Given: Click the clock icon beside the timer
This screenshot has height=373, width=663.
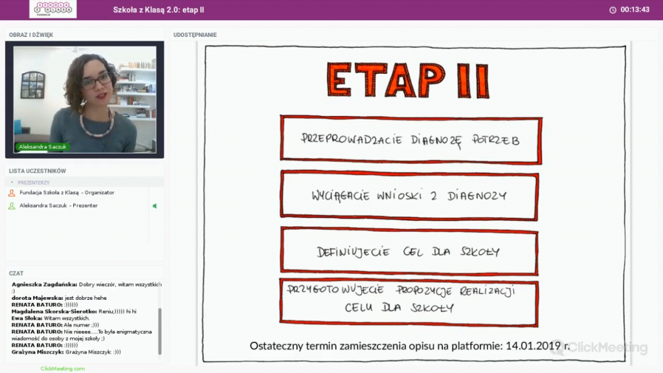Looking at the screenshot, I should [612, 10].
